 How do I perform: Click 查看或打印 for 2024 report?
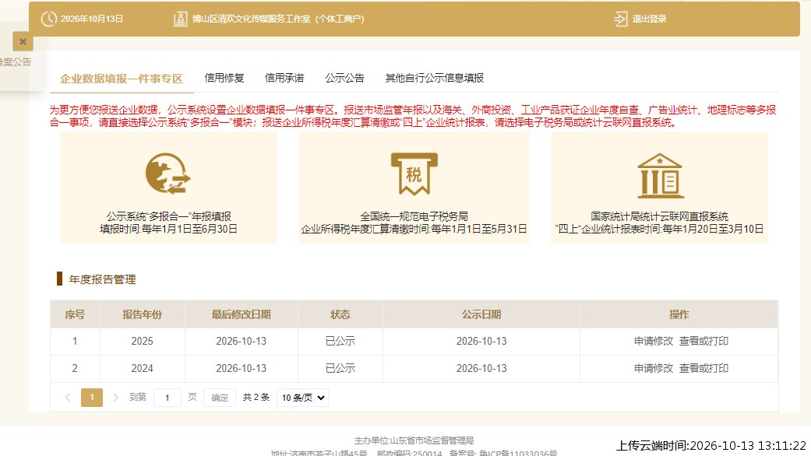(x=703, y=368)
